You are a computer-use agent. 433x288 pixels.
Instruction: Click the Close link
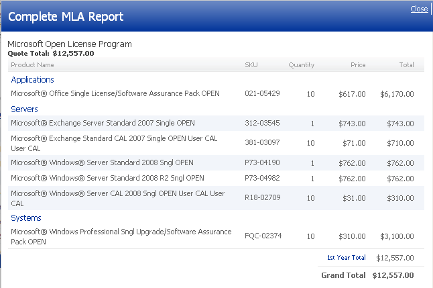[x=419, y=9]
